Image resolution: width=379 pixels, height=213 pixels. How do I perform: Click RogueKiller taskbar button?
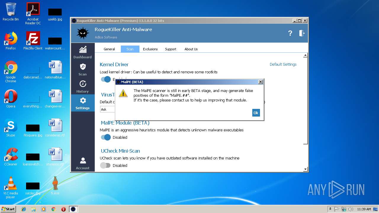(x=73, y=209)
